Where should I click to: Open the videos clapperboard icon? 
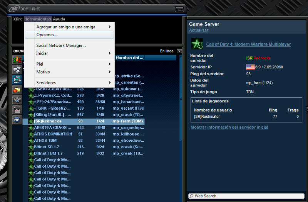(x=17, y=110)
